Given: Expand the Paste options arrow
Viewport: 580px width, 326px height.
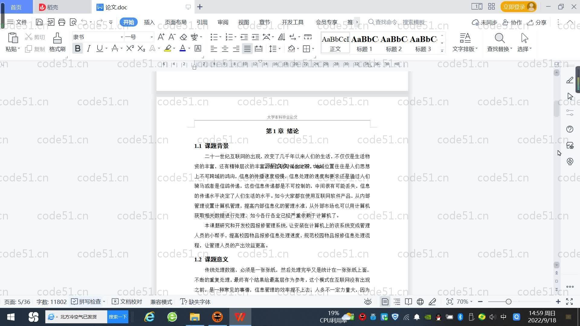Looking at the screenshot, I should point(19,49).
